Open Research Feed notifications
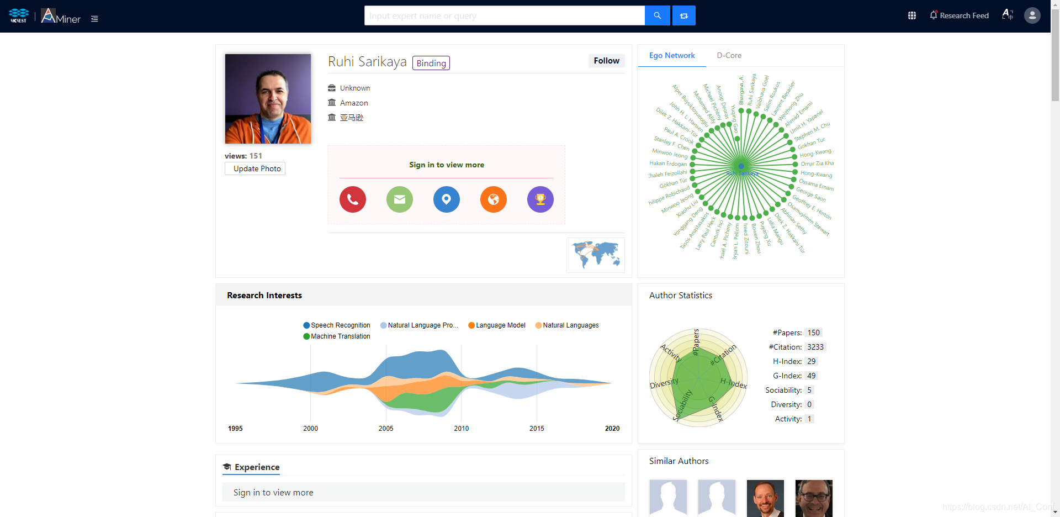The height and width of the screenshot is (517, 1060). 959,15
